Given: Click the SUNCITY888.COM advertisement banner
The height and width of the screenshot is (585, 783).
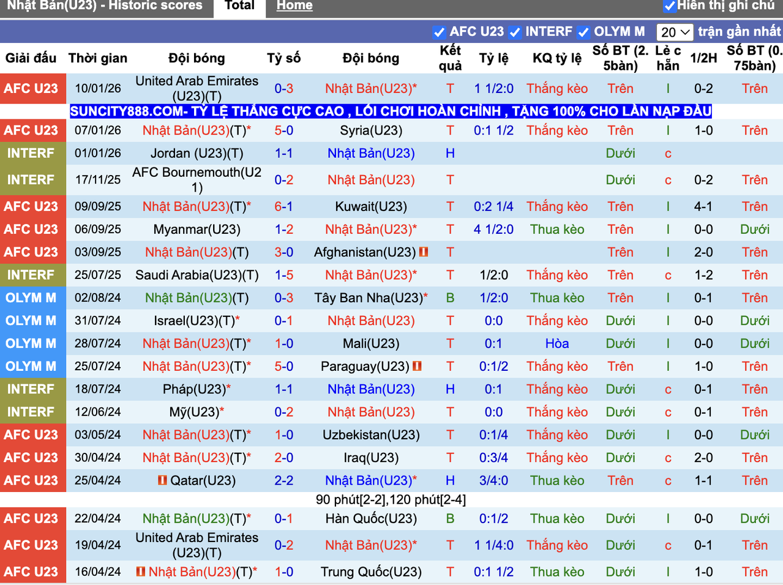Looking at the screenshot, I should click(x=391, y=111).
